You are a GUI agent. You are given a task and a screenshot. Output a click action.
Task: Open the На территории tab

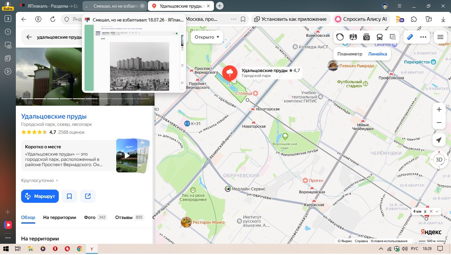(60, 217)
